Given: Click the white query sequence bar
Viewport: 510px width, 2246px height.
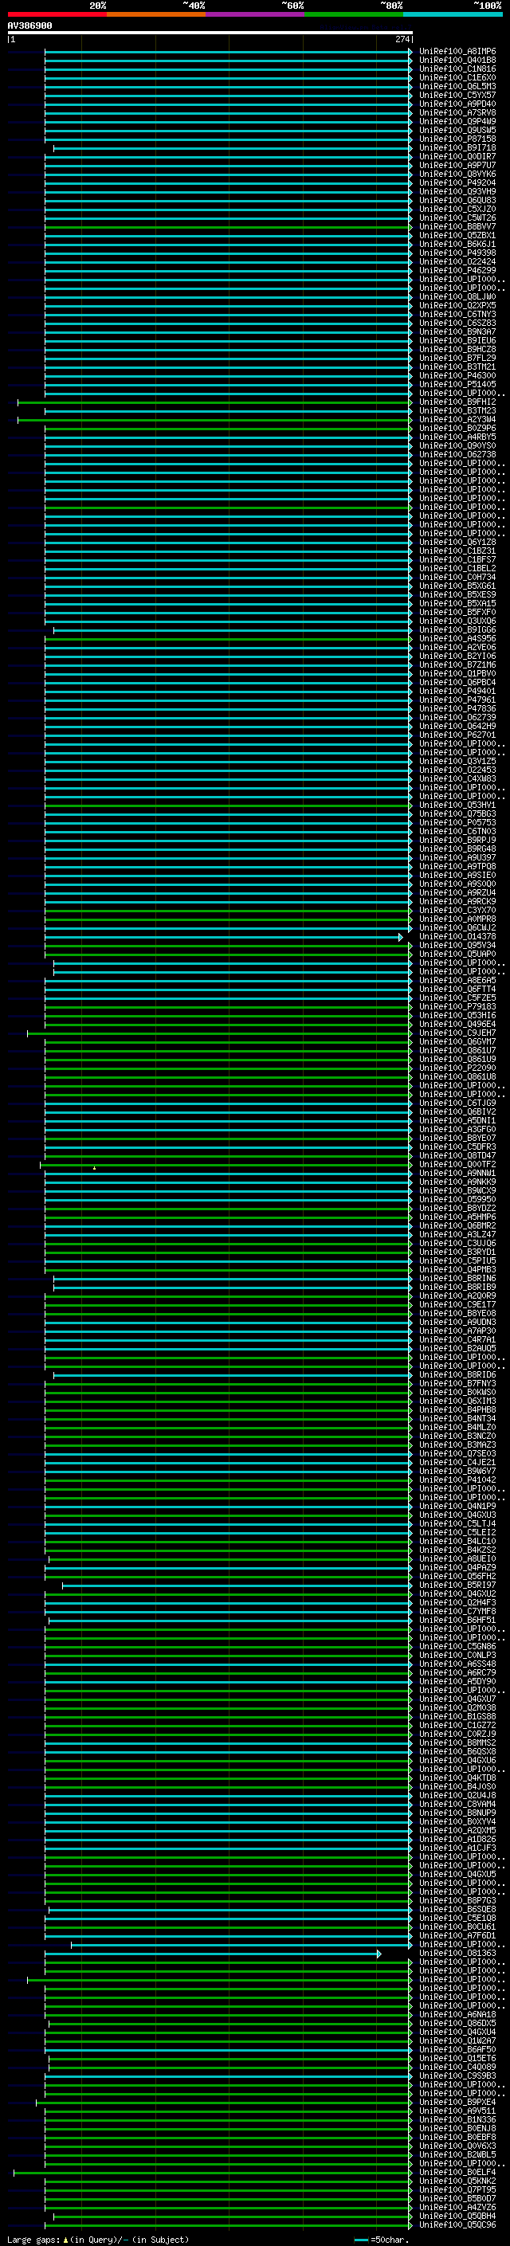Looking at the screenshot, I should pos(210,33).
